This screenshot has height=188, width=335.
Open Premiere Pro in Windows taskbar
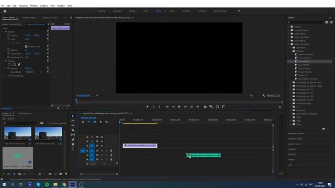(x=72, y=184)
